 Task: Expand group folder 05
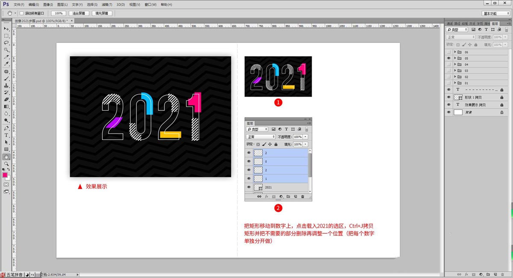[x=455, y=58]
